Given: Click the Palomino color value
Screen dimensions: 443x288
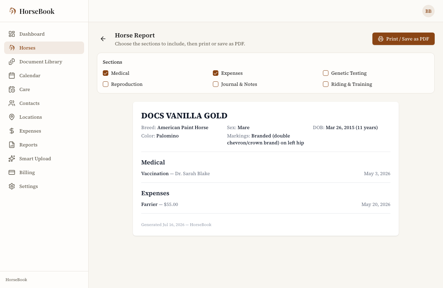Looking at the screenshot, I should pyautogui.click(x=168, y=136).
